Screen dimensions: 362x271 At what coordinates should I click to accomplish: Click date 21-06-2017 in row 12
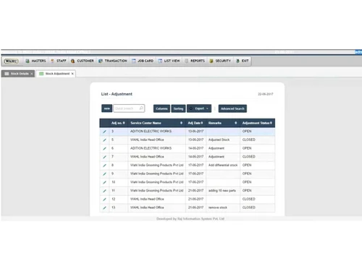[x=195, y=199]
